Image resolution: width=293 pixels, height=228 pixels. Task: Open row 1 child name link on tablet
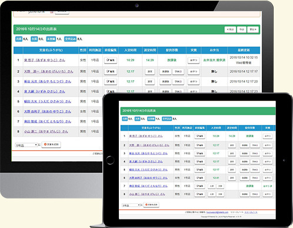146,136
